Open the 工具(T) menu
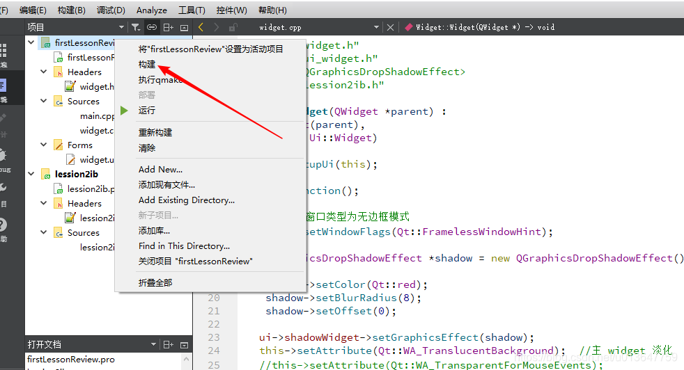 [192, 10]
